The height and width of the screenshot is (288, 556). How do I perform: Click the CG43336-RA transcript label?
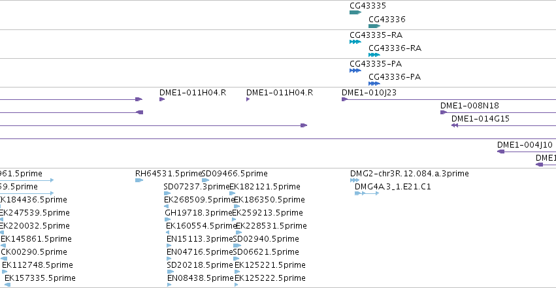(x=395, y=48)
